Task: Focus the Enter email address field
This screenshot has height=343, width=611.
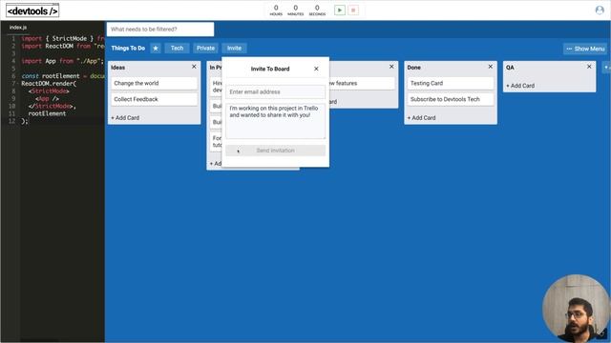Action: click(276, 91)
